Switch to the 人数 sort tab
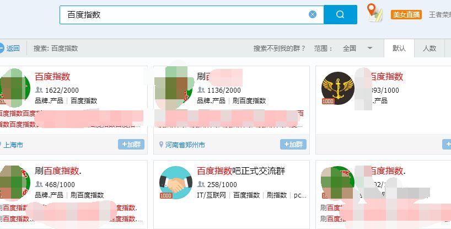The image size is (451, 229). [x=429, y=49]
